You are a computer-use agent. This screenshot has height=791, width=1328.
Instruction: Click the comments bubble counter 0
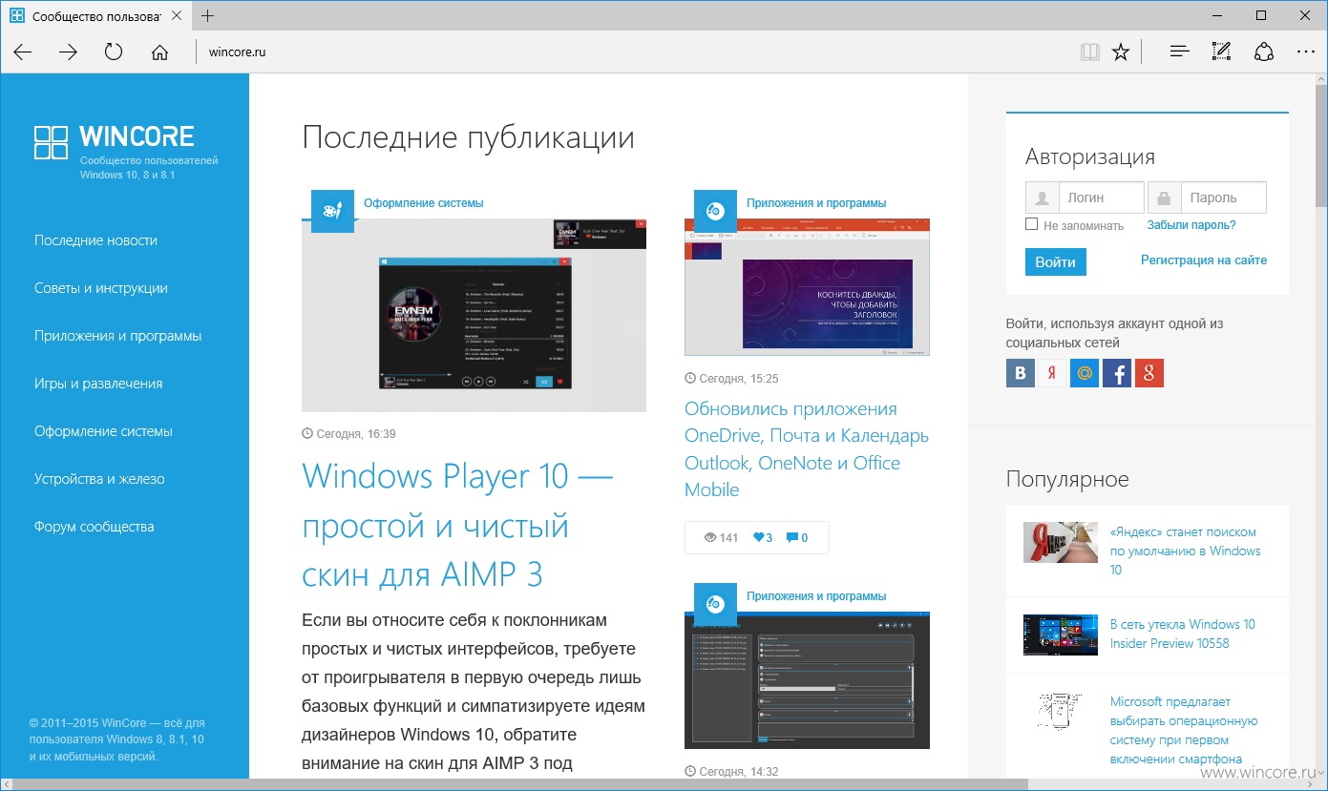click(x=797, y=537)
